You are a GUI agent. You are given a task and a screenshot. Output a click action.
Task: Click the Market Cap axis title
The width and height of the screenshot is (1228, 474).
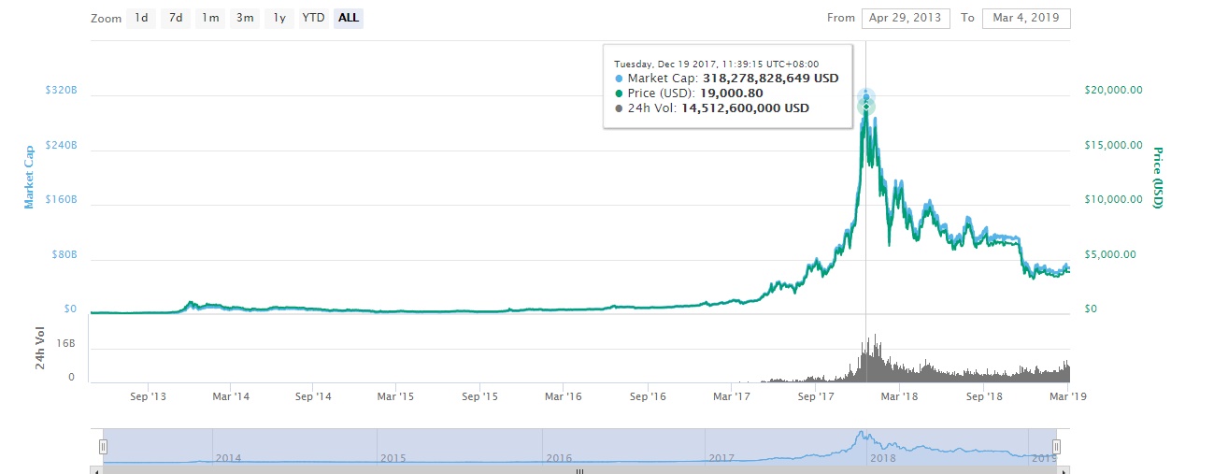tap(29, 177)
